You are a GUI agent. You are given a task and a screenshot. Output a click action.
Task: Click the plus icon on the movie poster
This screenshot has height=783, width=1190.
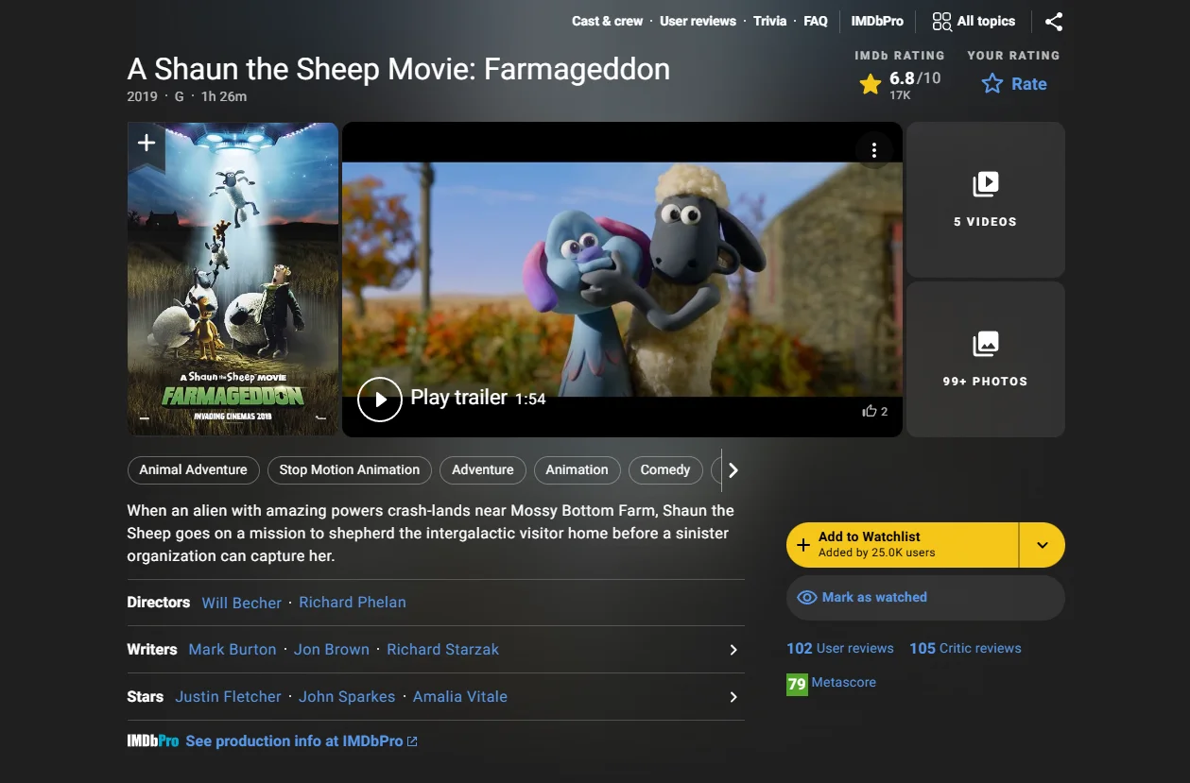147,142
